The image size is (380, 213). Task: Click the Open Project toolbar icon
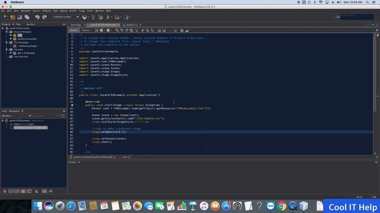[x=20, y=17]
